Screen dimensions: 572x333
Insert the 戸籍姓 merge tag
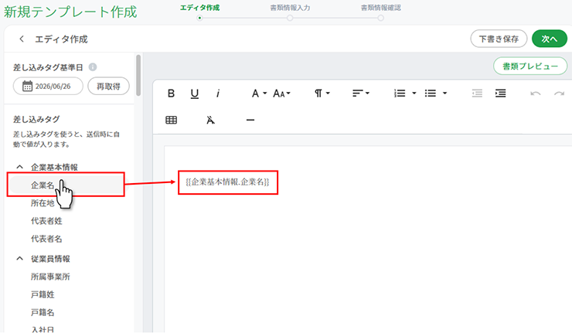pyautogui.click(x=43, y=294)
